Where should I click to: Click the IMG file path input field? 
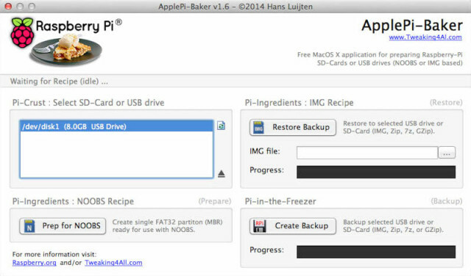pos(367,153)
